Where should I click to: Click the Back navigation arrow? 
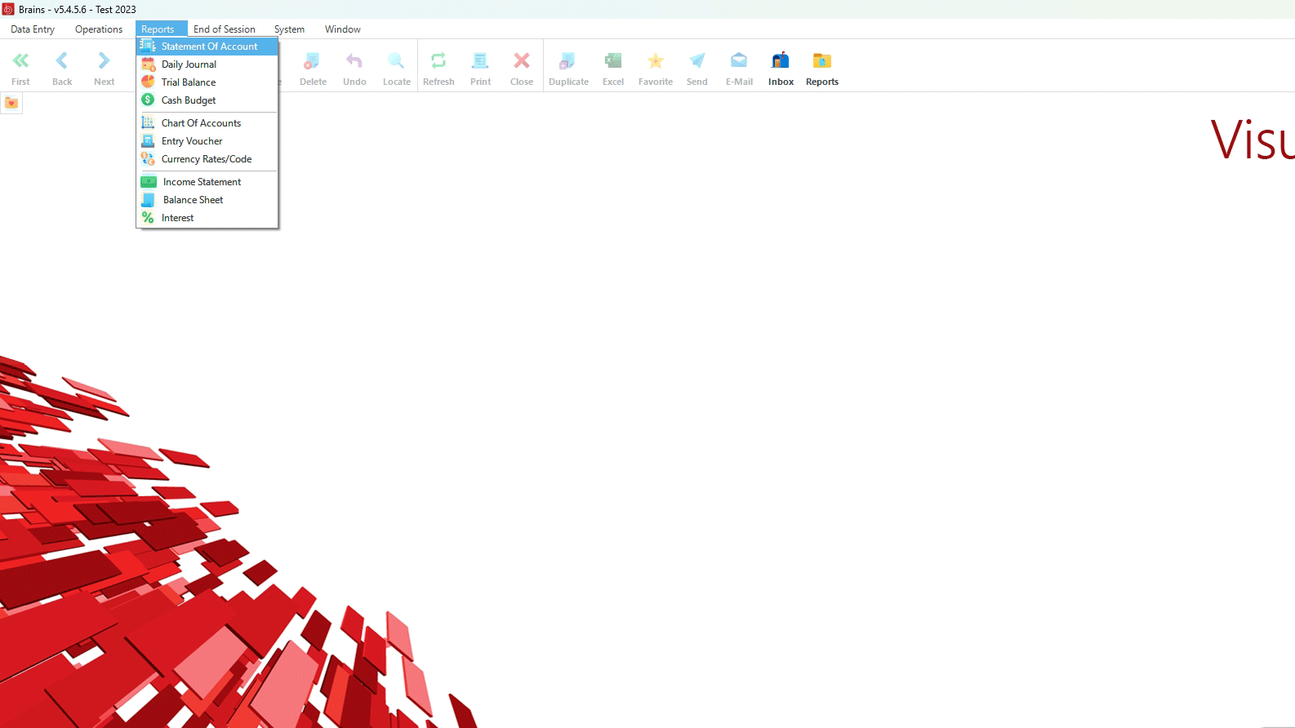[x=62, y=60]
